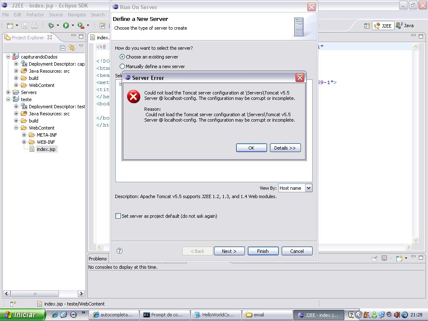The height and width of the screenshot is (321, 428).
Task: Collapse the capiturandoDados project
Action: (8, 57)
